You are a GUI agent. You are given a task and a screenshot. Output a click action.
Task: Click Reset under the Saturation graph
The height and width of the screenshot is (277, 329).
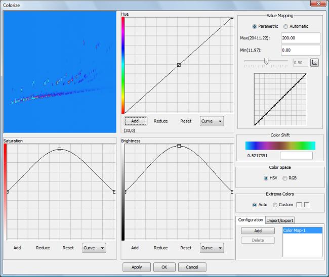point(68,248)
